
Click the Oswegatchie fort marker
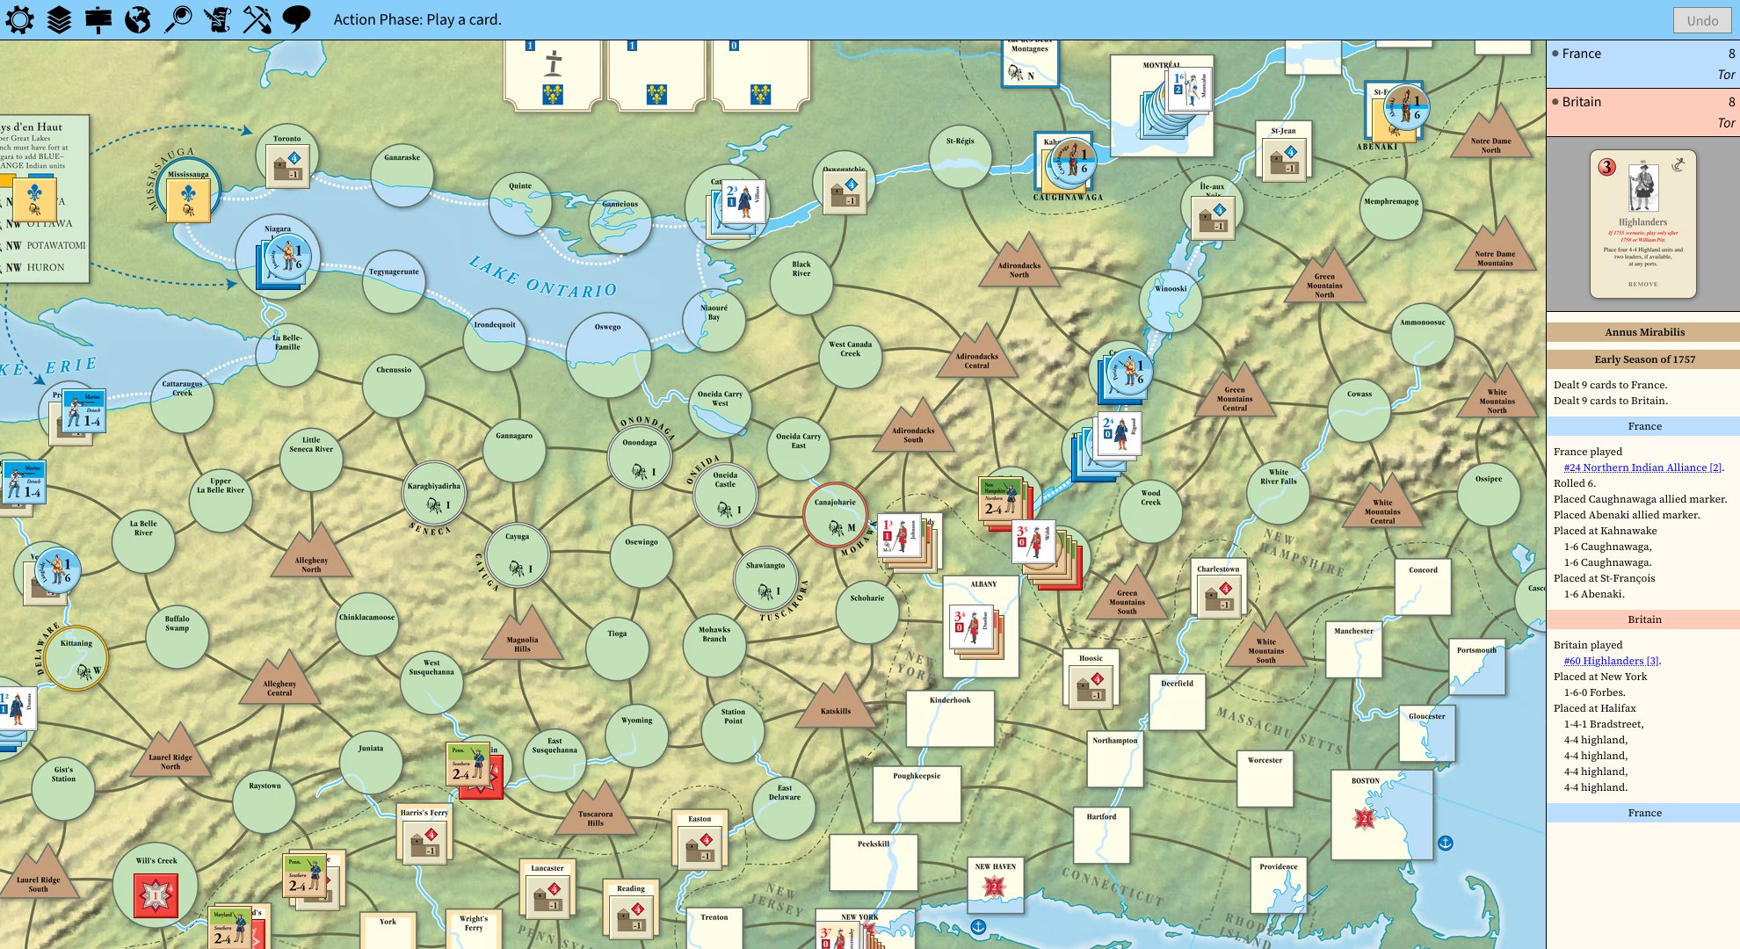(845, 193)
